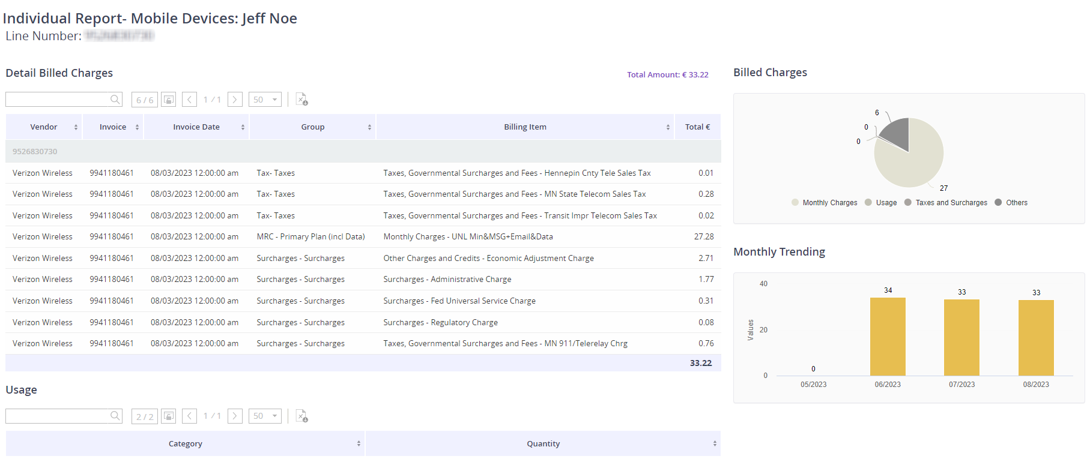1090x465 pixels.
Task: Toggle Others legend item in pie chart
Action: (1011, 203)
